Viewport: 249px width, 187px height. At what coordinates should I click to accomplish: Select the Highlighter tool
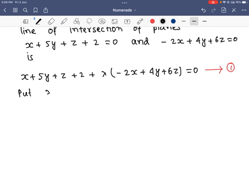pos(64,21)
